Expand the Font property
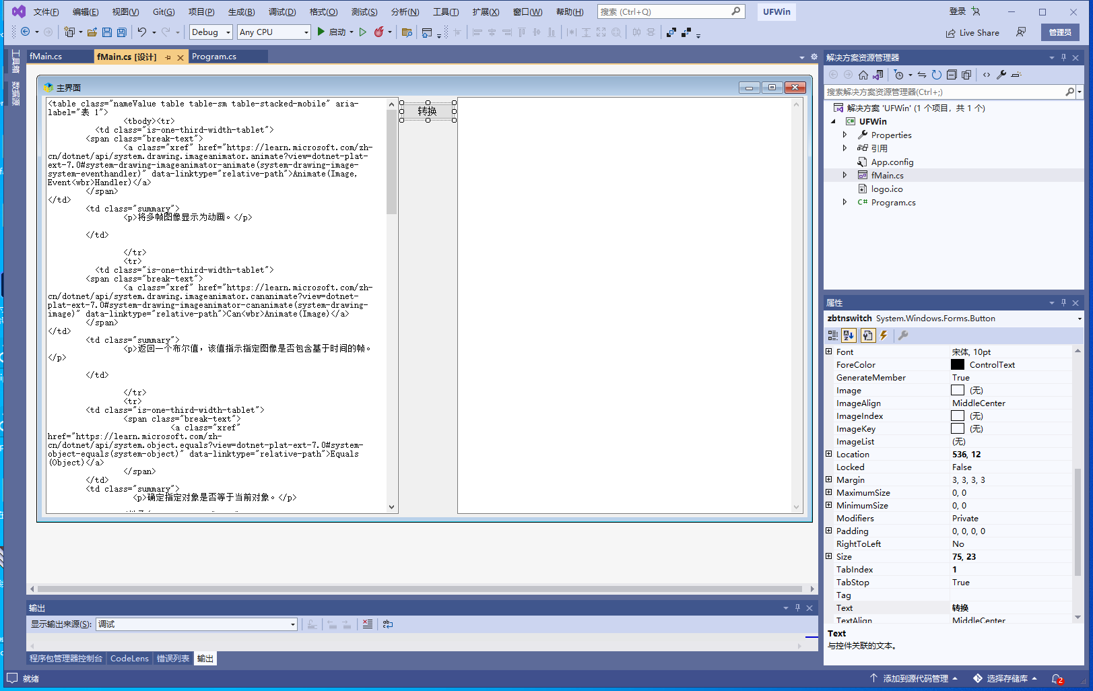The image size is (1093, 691). pyautogui.click(x=829, y=352)
